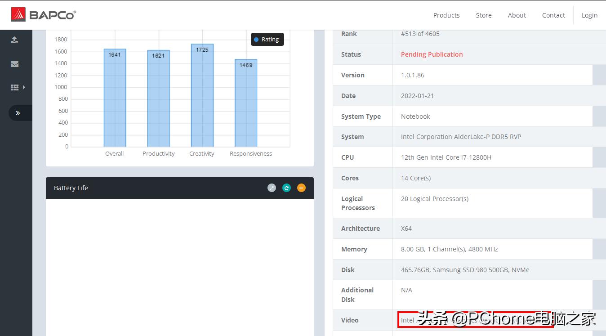
Task: Open the Store menu item
Action: (483, 15)
